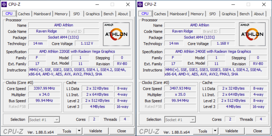Click empty Rated FSB field in right window
Viewport: 272px width, 136px height.
click(180, 107)
